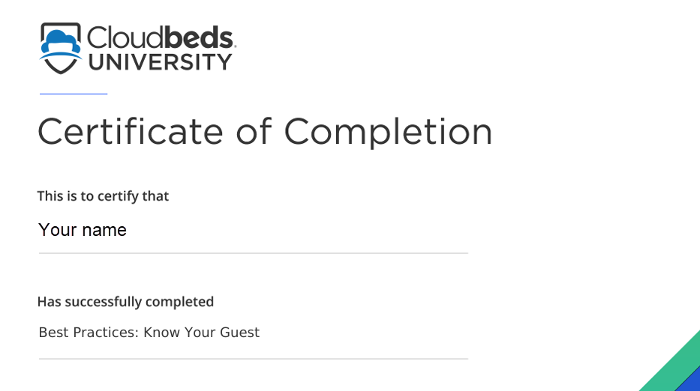Click the UNIVERSITY text in the logo
This screenshot has height=391, width=700.
click(x=161, y=62)
